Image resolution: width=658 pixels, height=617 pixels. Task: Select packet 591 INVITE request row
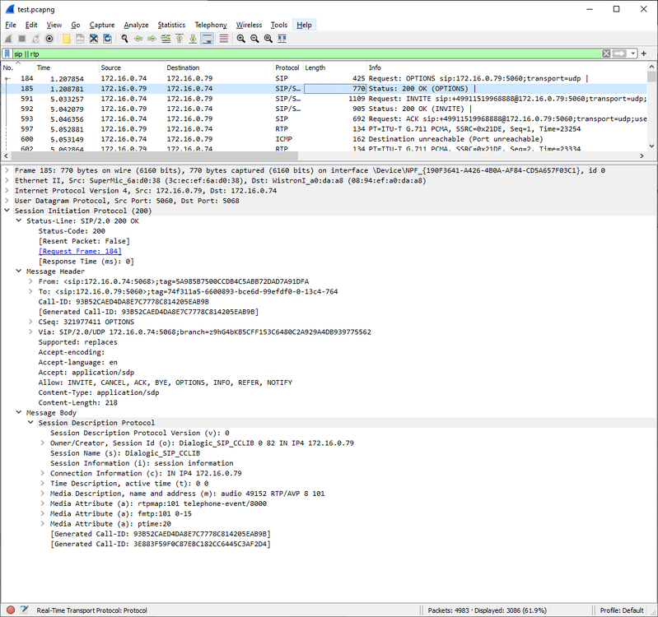pos(324,99)
